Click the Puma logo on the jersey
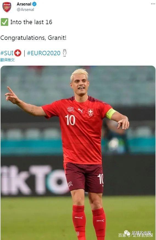The height and width of the screenshot is (240, 156). pyautogui.click(x=80, y=111)
